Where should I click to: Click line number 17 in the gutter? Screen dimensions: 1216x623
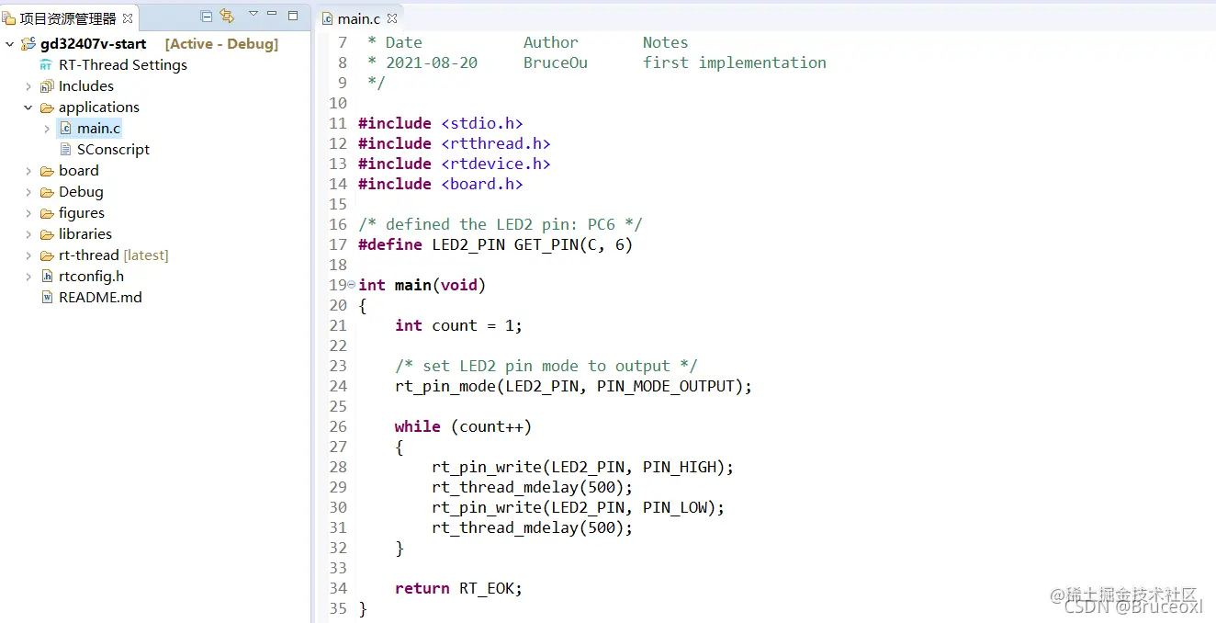(x=338, y=244)
